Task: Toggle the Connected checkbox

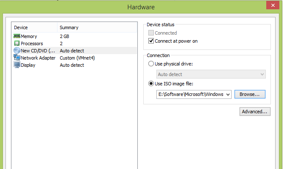Action: 151,33
